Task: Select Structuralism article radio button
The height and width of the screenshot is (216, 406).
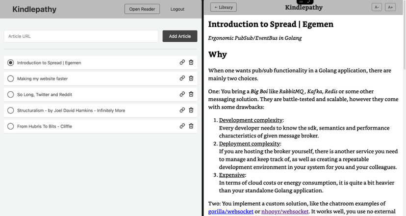Action: click(11, 110)
